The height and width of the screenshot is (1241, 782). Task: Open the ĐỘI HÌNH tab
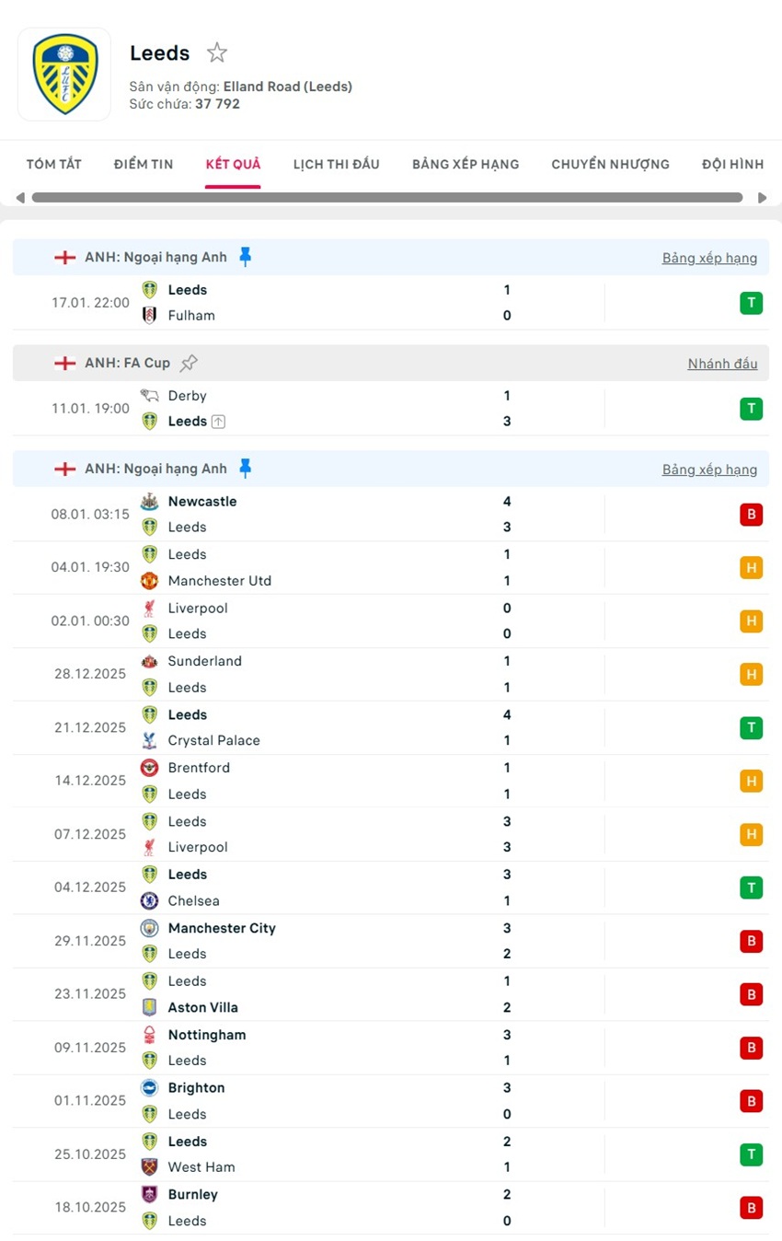click(732, 164)
